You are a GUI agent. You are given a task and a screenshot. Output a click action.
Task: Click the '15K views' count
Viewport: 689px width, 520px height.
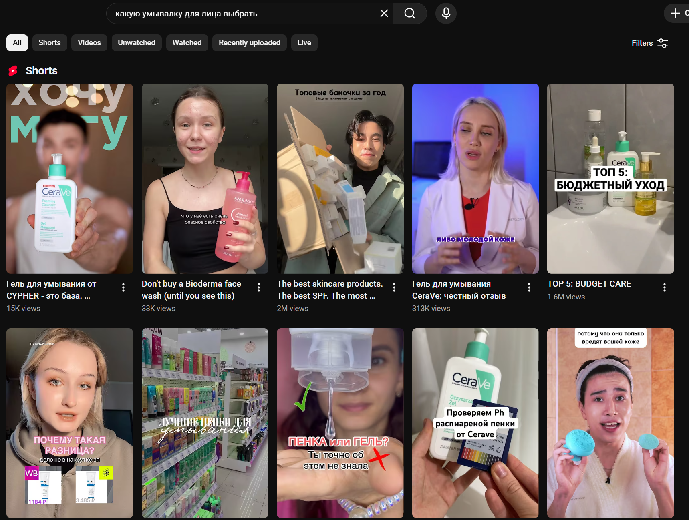pyautogui.click(x=24, y=309)
